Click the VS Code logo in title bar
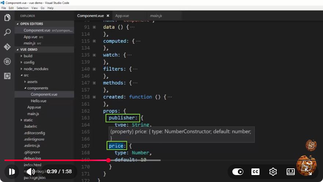 (x=3, y=3)
